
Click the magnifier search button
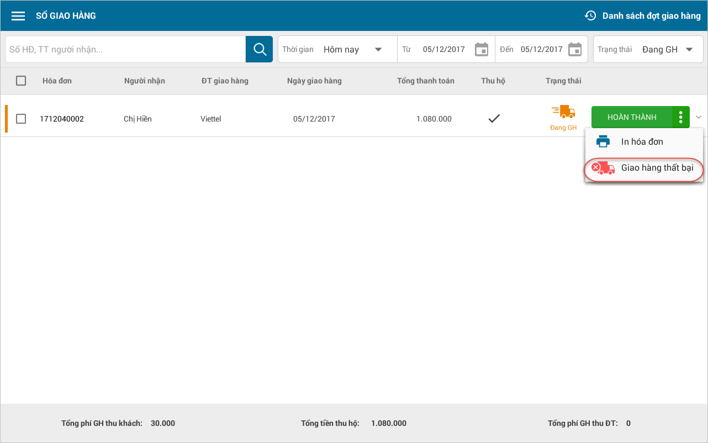(x=259, y=49)
